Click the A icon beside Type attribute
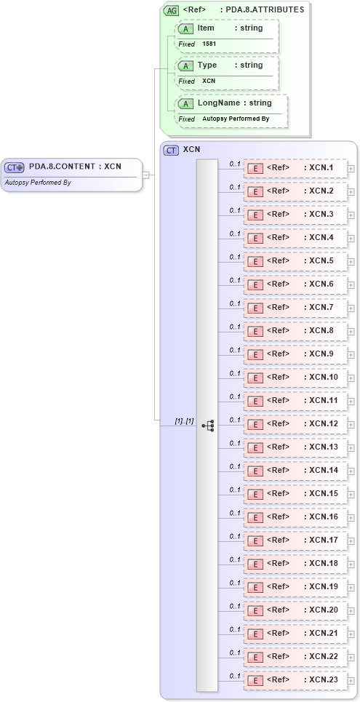 click(x=185, y=66)
